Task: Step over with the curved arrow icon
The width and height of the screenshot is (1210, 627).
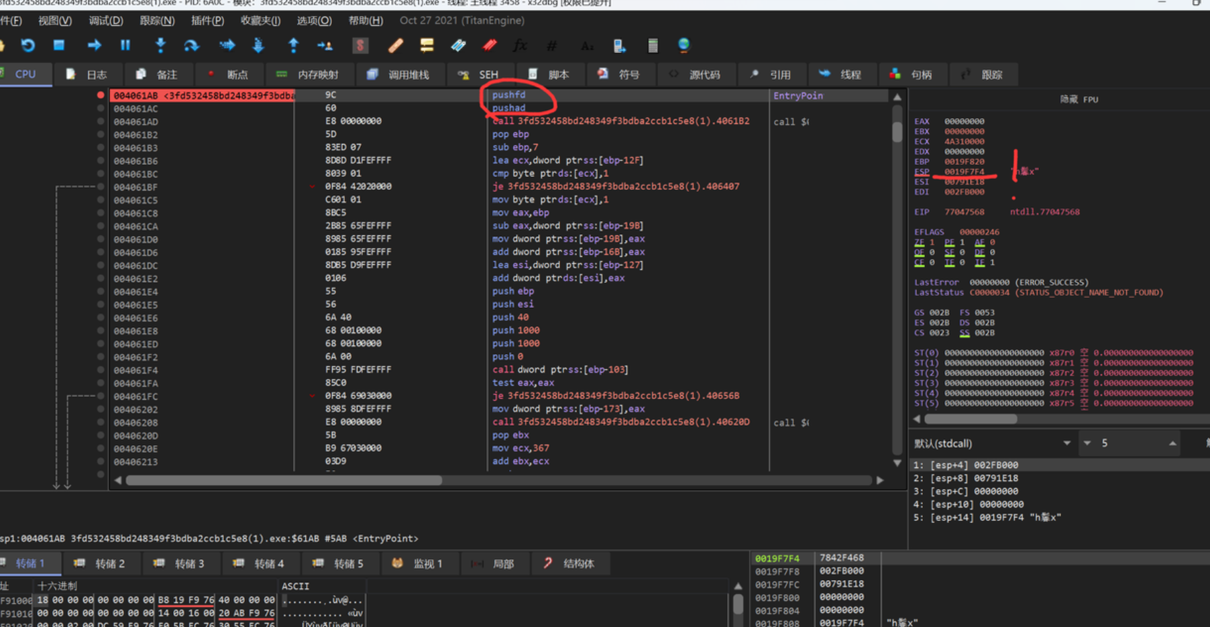Action: [192, 46]
